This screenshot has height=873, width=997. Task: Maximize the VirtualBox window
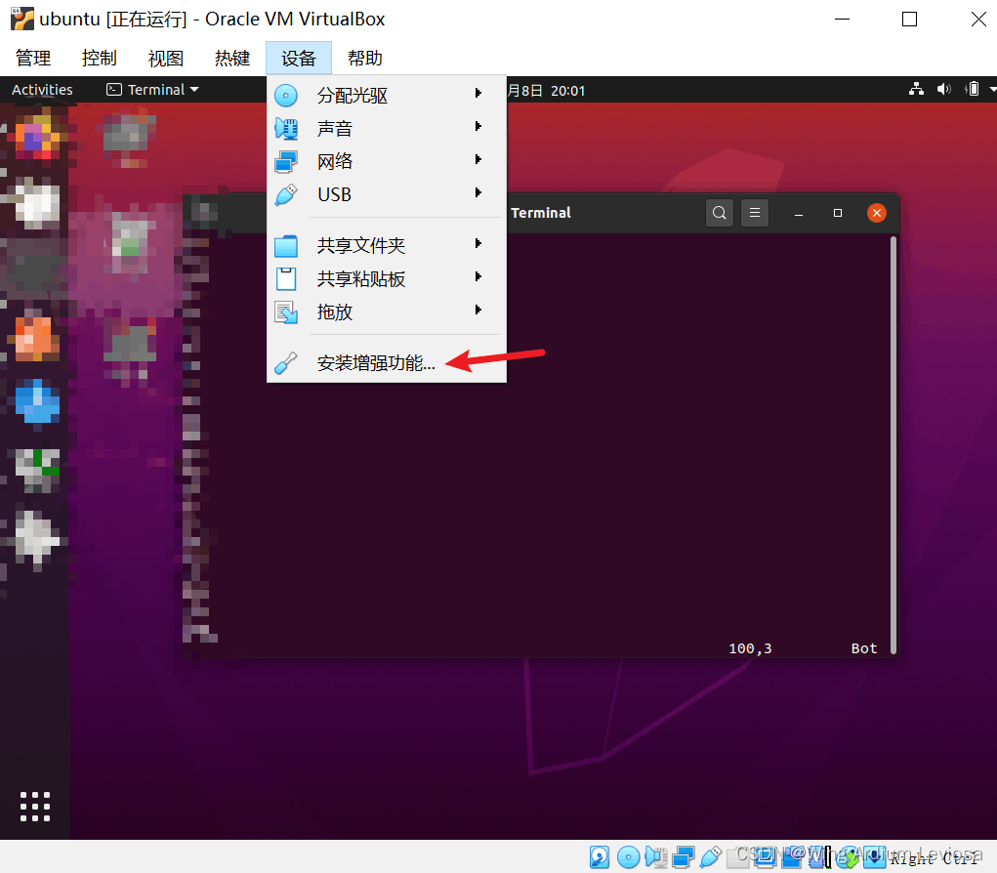[910, 20]
